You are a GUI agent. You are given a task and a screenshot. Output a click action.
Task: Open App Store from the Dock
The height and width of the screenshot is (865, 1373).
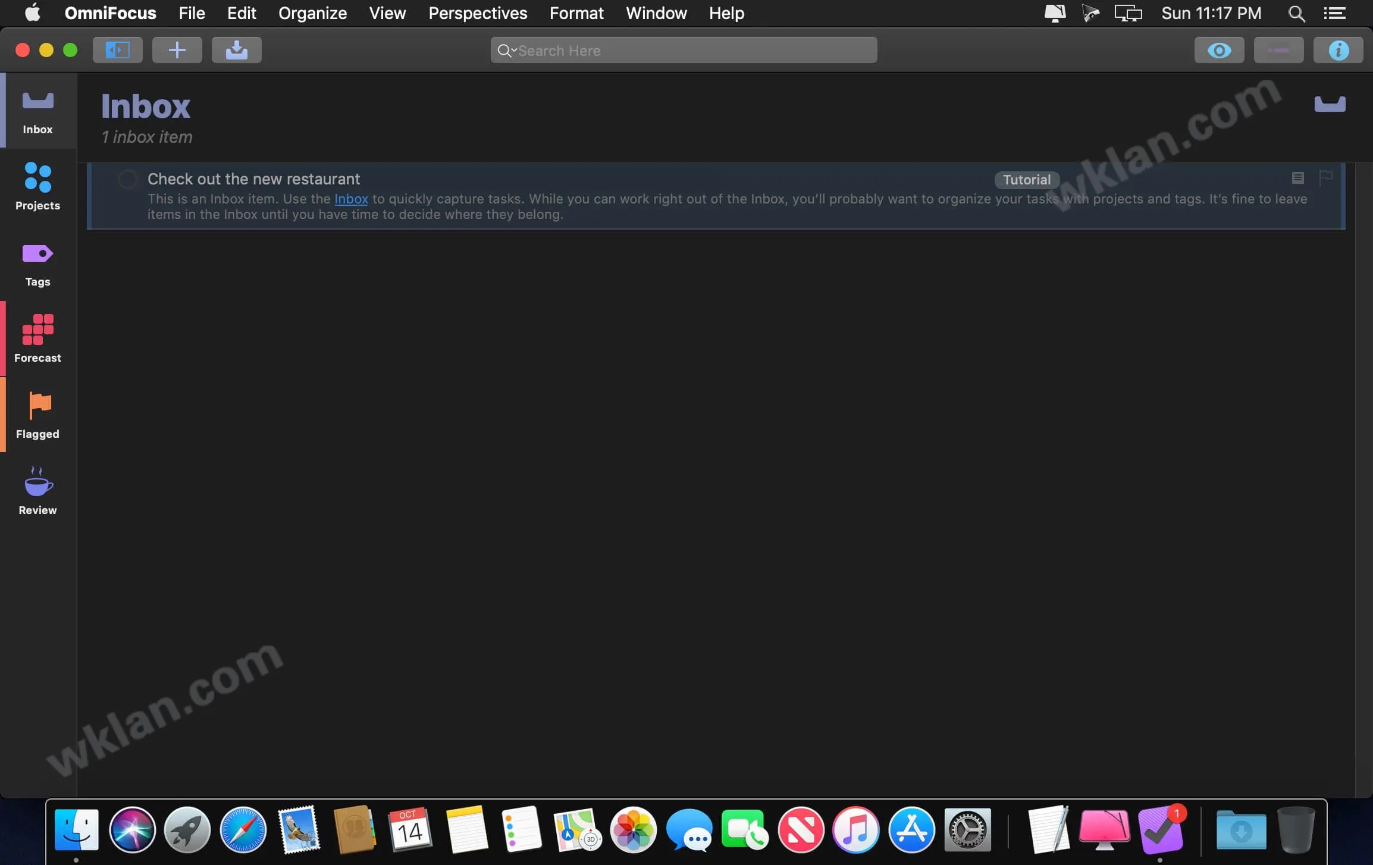coord(911,829)
